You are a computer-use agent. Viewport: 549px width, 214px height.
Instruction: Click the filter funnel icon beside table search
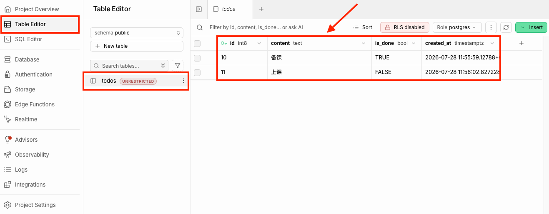click(178, 66)
